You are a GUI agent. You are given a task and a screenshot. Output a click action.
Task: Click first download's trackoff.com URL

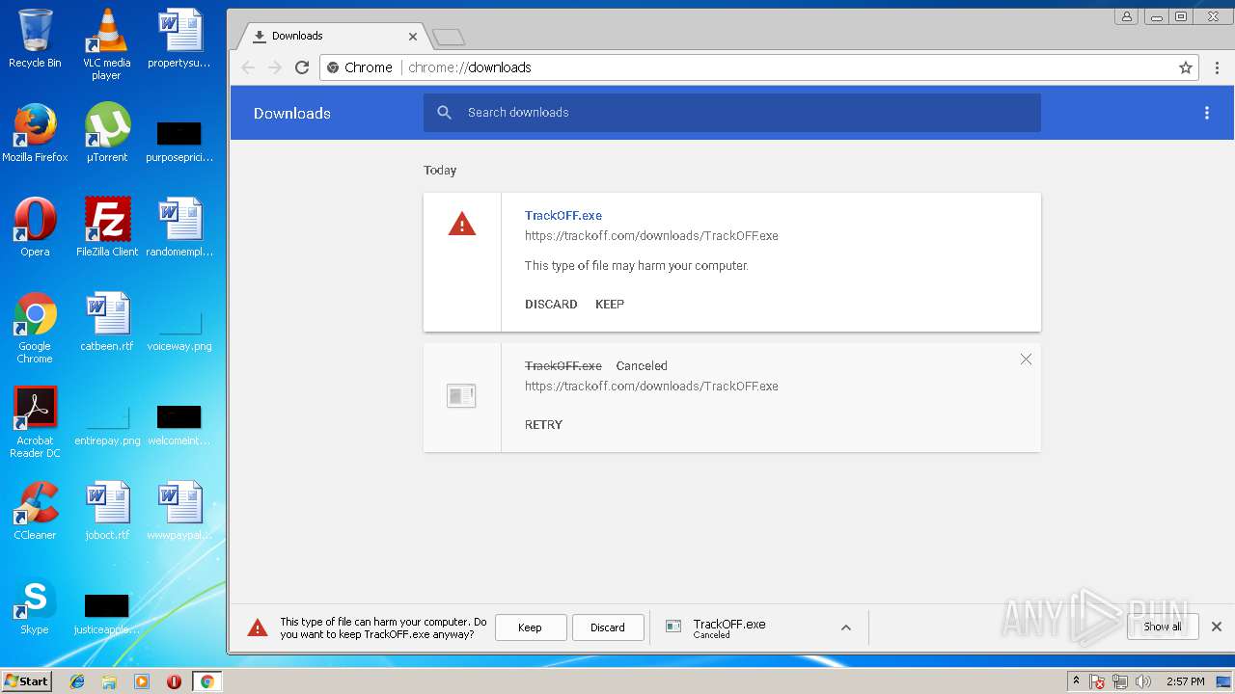point(651,235)
